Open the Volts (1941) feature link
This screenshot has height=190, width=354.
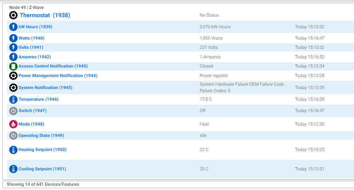coord(31,47)
